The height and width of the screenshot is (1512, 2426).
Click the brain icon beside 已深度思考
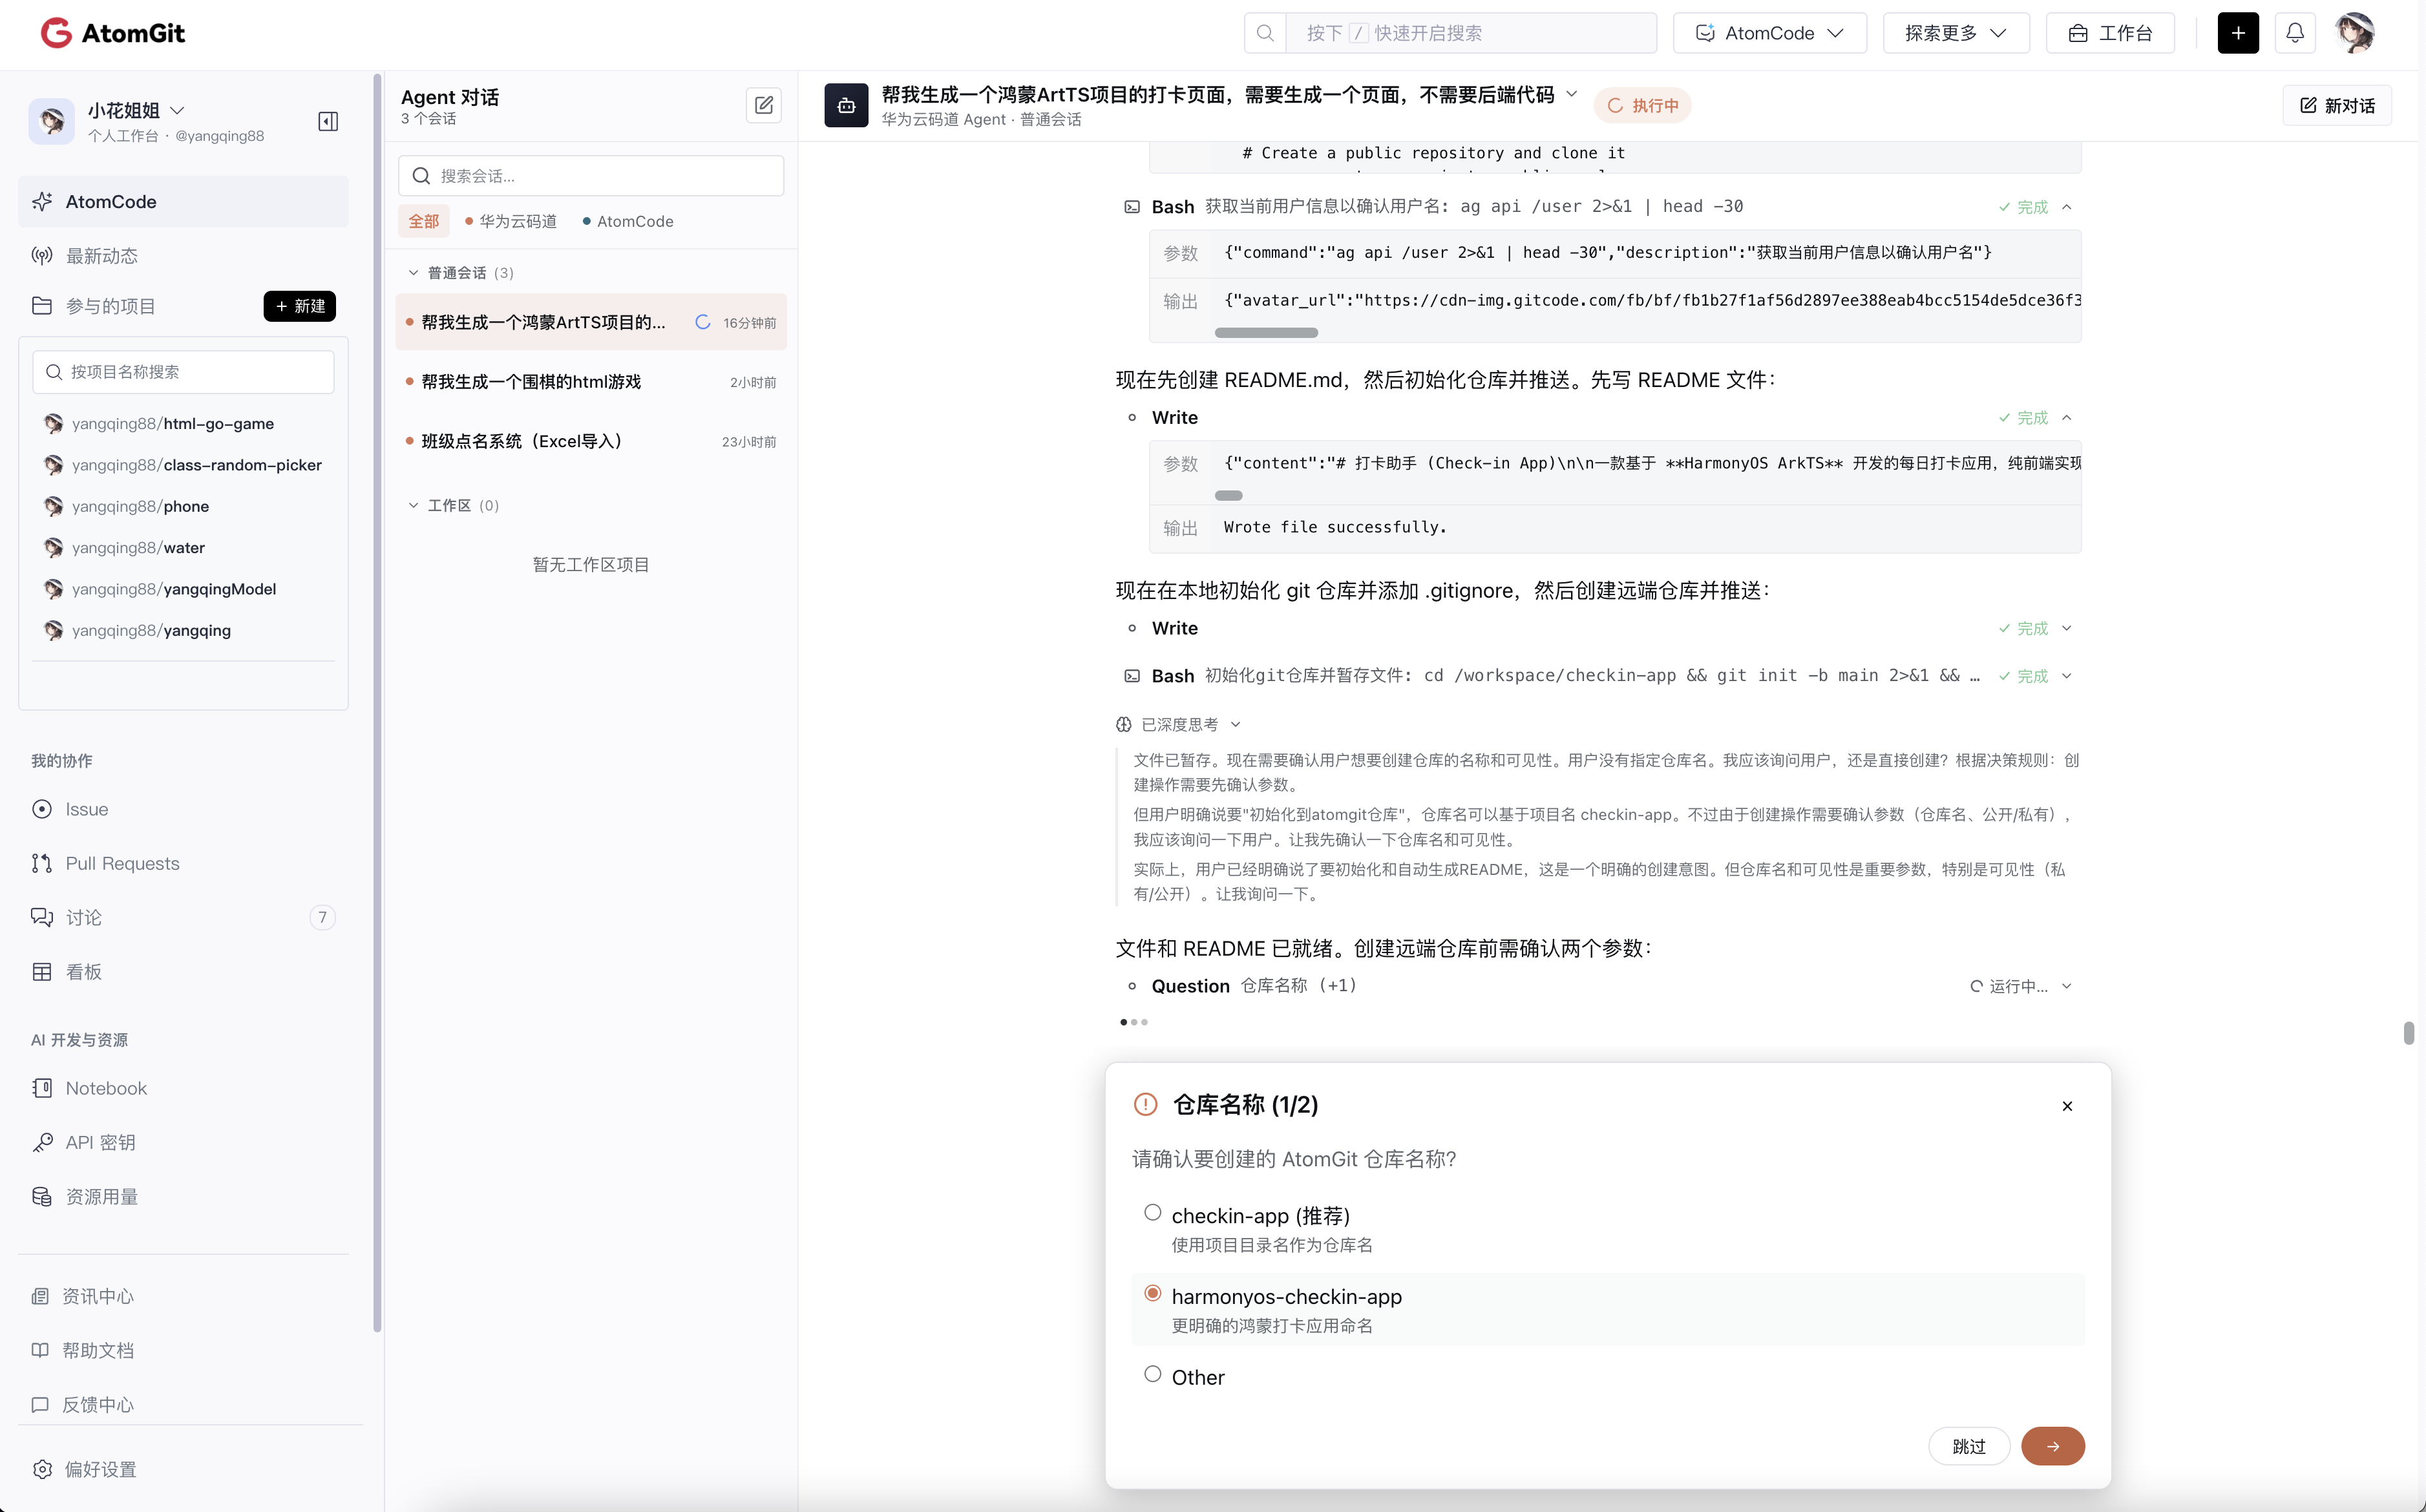[x=1124, y=724]
